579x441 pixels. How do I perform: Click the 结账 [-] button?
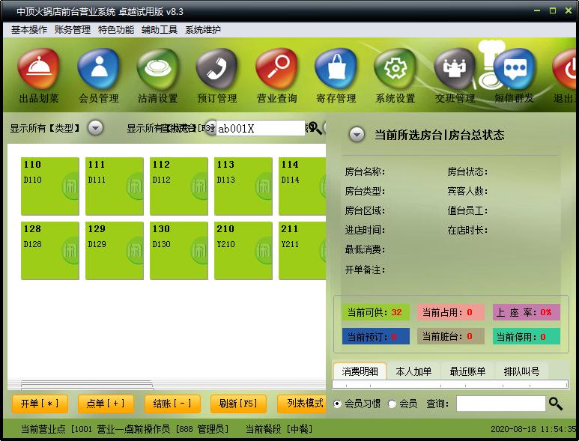(x=172, y=404)
